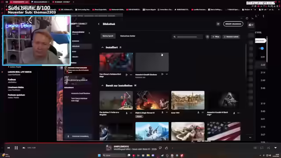
Task: Open the account dropdown at top right
Action: [x=251, y=25]
